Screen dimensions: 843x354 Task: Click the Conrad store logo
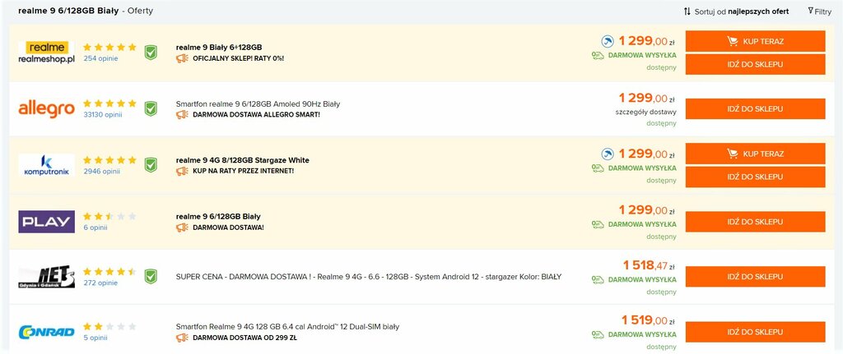tap(46, 332)
